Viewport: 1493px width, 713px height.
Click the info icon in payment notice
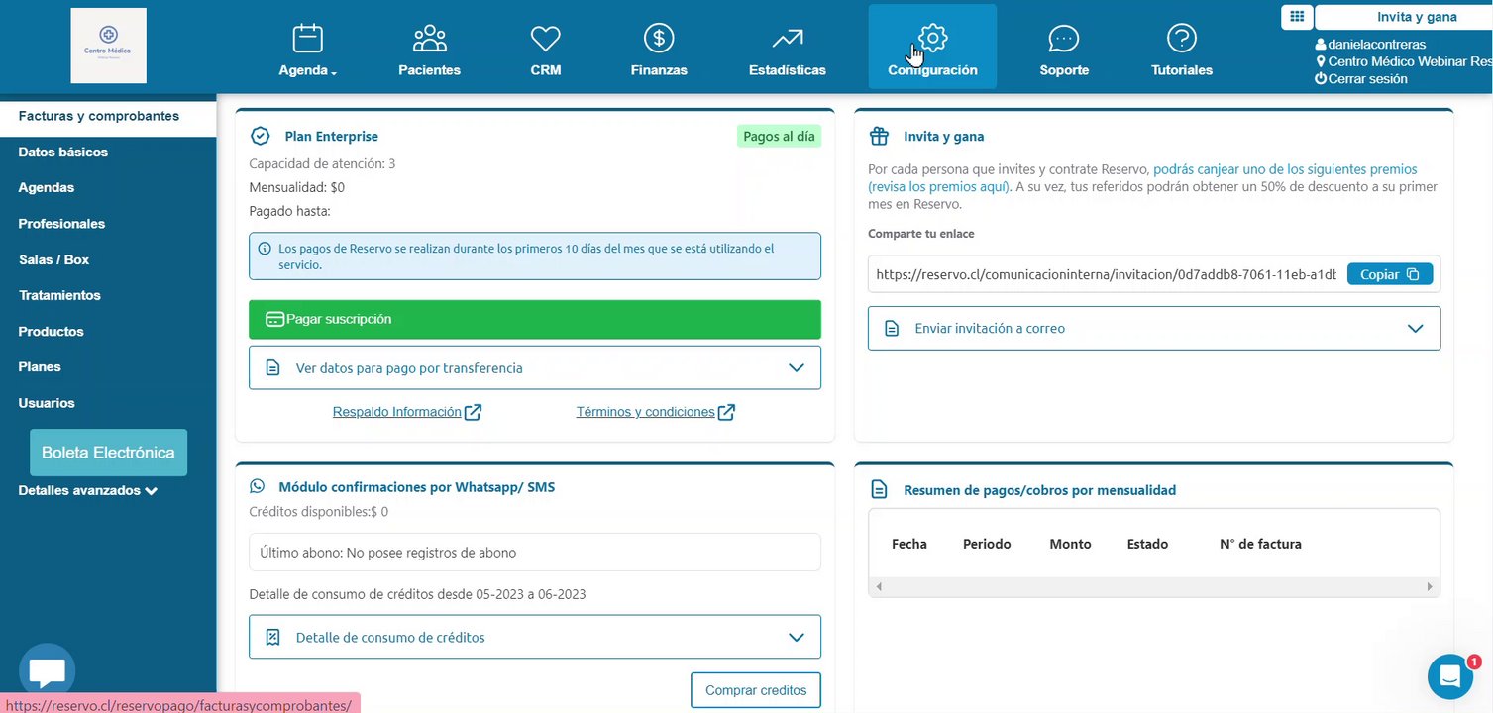265,249
